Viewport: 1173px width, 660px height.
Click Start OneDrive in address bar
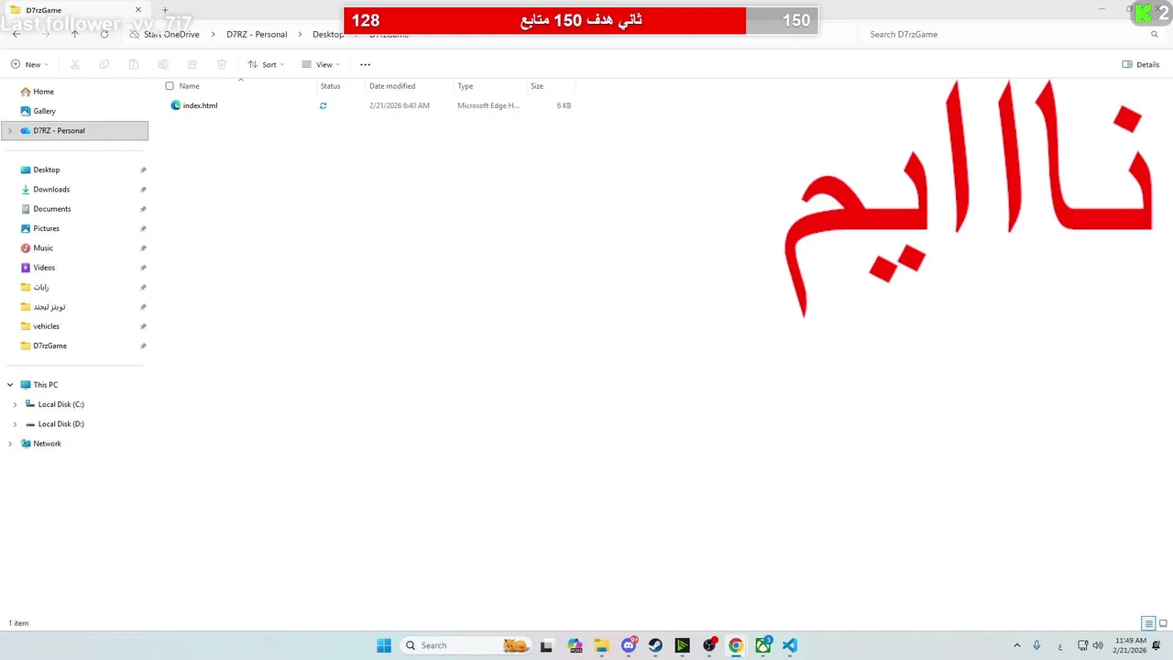171,34
